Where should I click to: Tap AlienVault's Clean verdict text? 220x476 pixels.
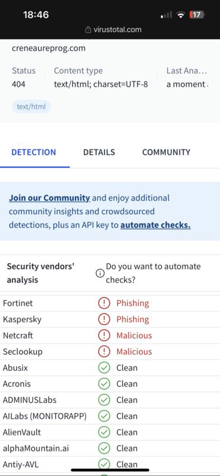(127, 432)
